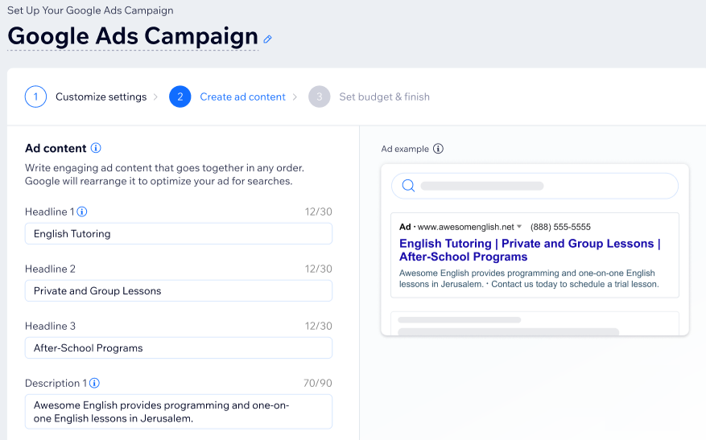Select the Create ad content step
Image resolution: width=706 pixels, height=440 pixels.
click(242, 97)
